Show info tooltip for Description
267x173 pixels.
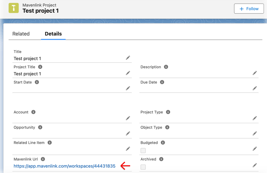(166, 67)
